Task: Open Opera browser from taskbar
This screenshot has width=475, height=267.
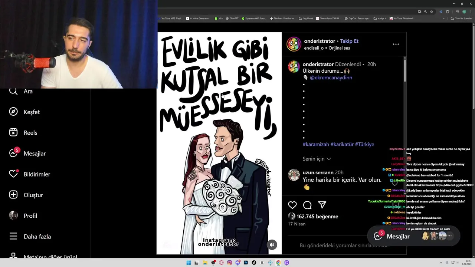Action: click(x=221, y=263)
